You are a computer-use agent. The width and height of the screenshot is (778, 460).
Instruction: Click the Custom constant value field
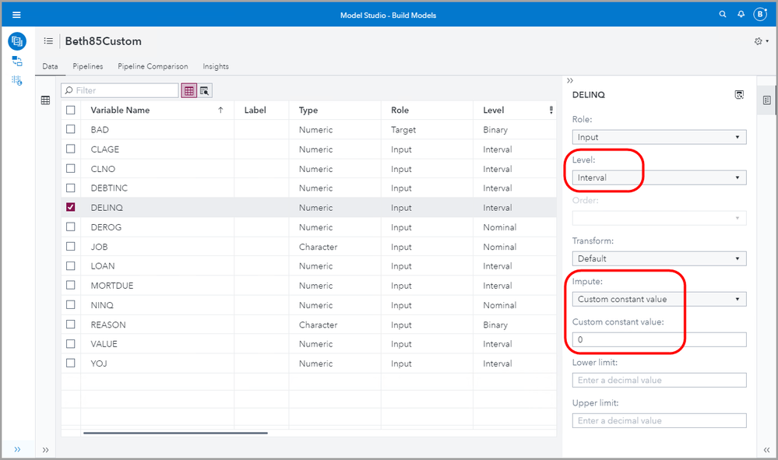(659, 339)
